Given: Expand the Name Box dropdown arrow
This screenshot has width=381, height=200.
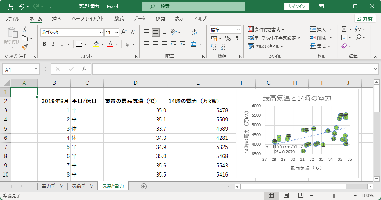Looking at the screenshot, I should coord(36,69).
